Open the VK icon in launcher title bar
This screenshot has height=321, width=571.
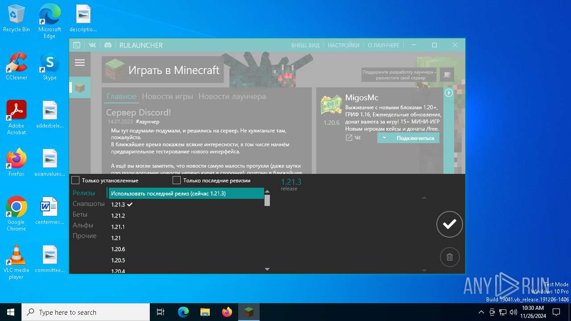point(92,45)
